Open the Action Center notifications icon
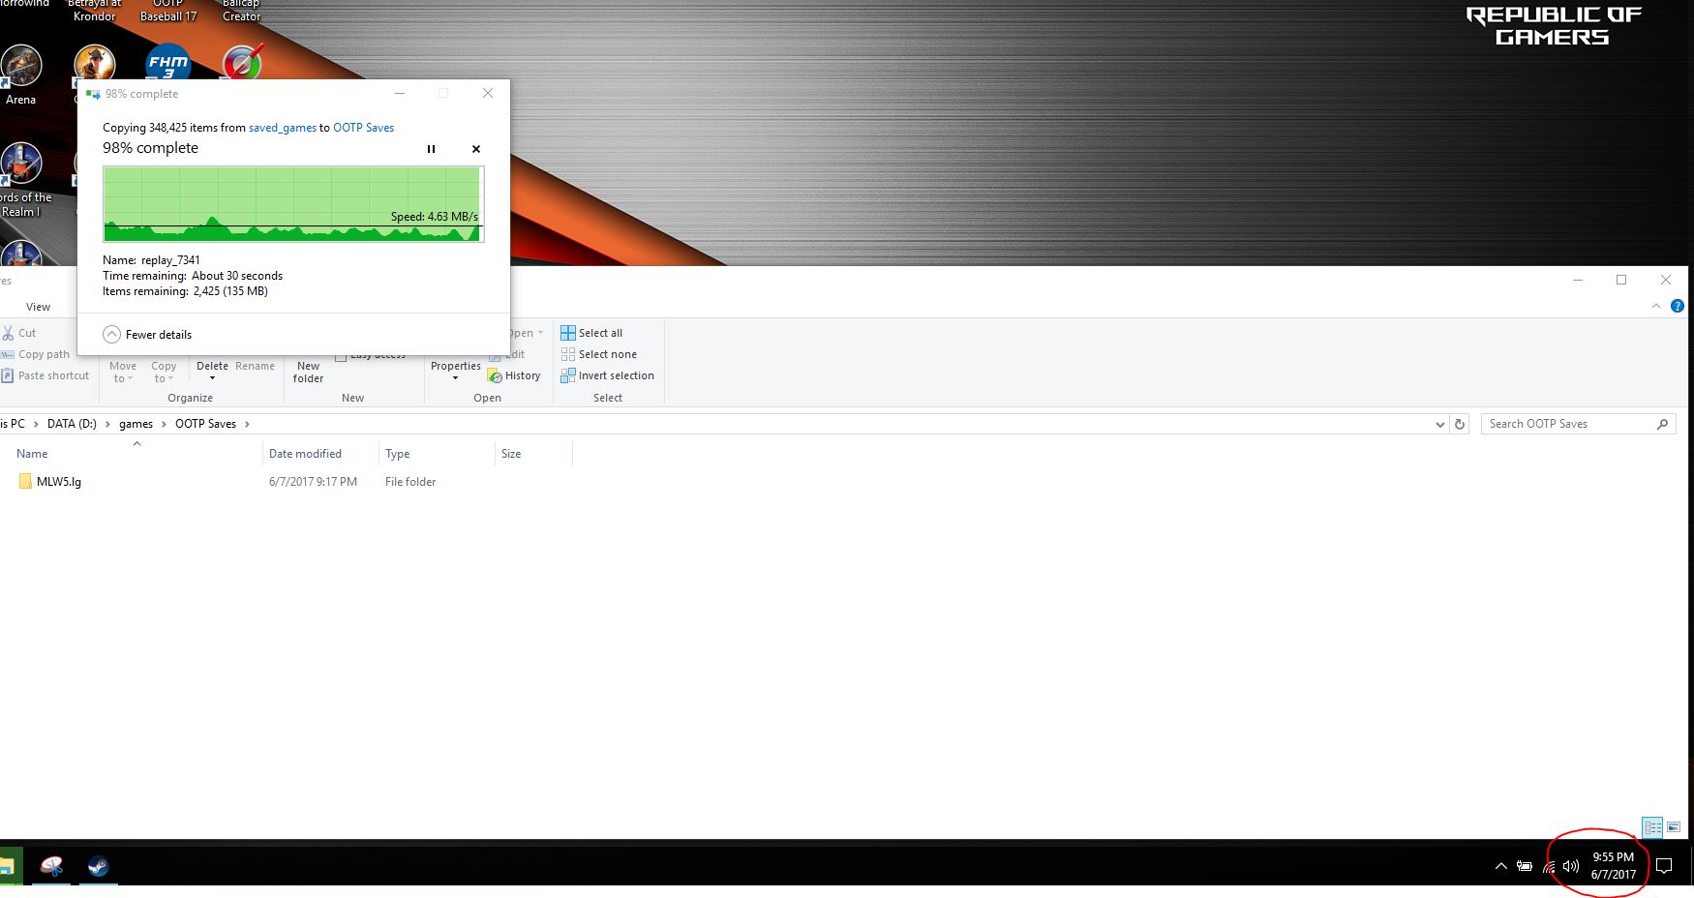The width and height of the screenshot is (1694, 898). (x=1664, y=866)
